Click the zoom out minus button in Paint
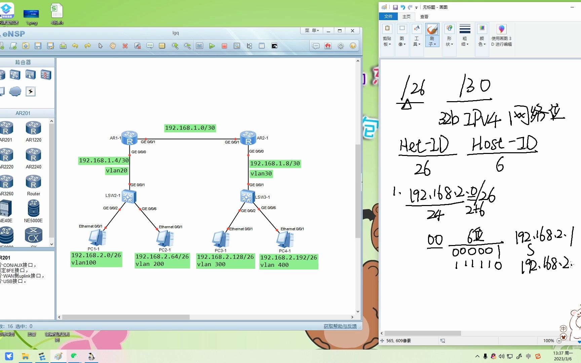 [559, 340]
